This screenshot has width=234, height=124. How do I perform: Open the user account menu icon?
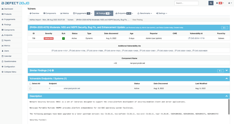click(x=229, y=3)
